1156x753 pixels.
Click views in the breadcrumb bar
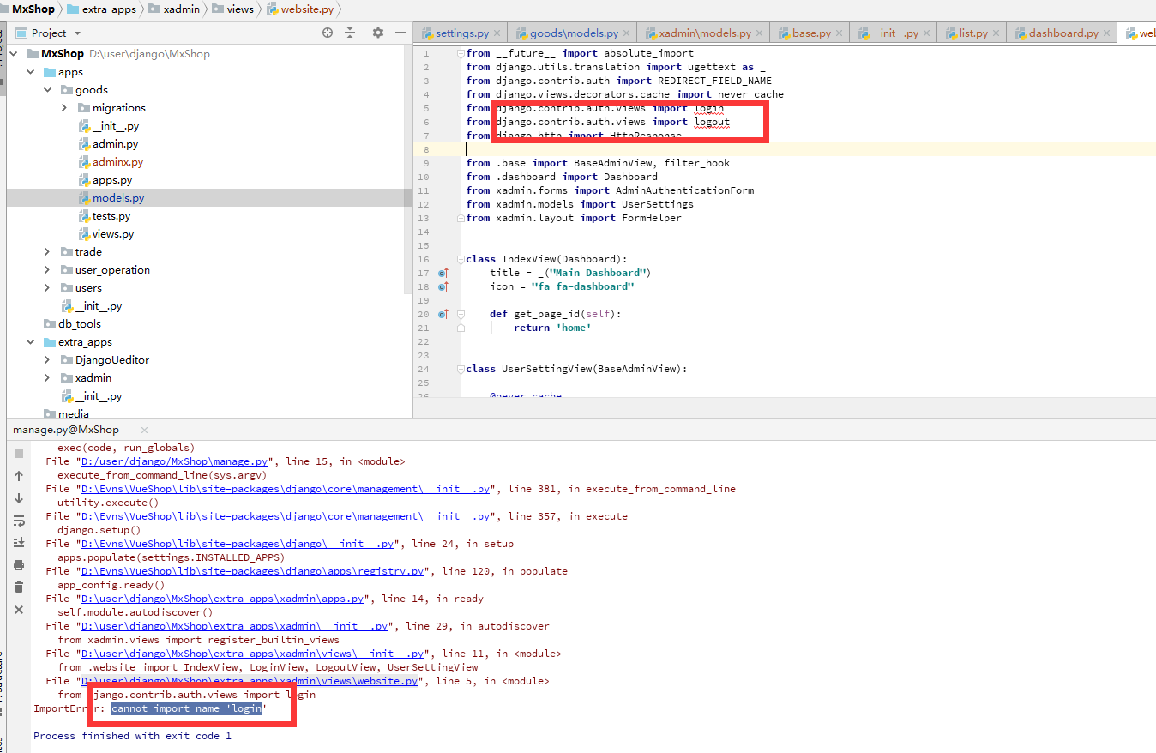click(233, 9)
